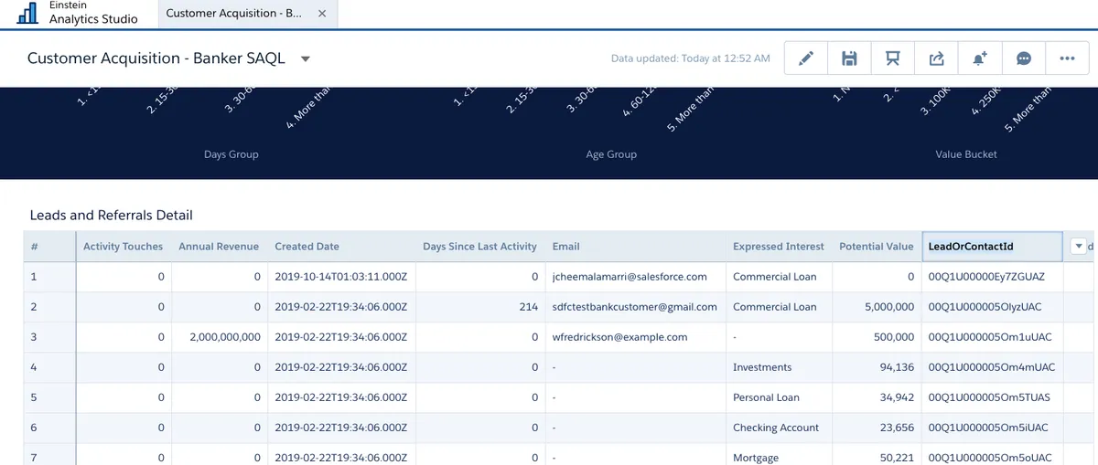This screenshot has width=1098, height=465.
Task: Open the more options ellipsis menu
Action: click(1067, 58)
